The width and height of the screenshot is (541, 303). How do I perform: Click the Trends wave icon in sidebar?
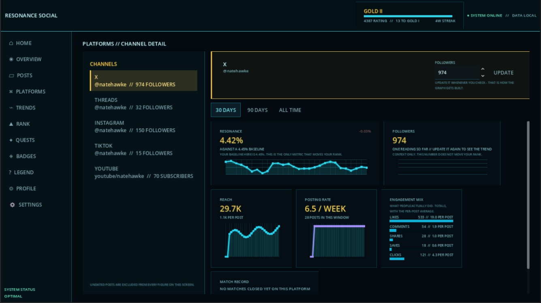tap(11, 108)
